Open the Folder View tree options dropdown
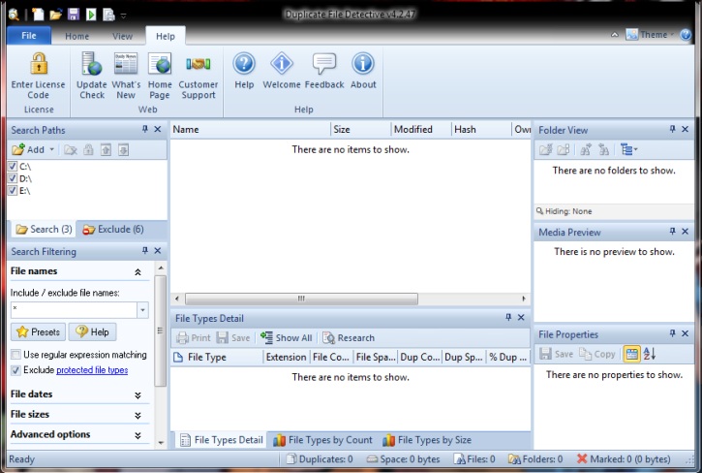Image resolution: width=702 pixels, height=473 pixels. point(629,149)
